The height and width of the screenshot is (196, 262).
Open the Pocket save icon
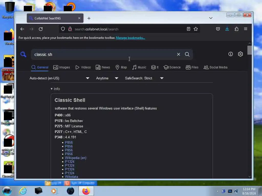pyautogui.click(x=218, y=29)
